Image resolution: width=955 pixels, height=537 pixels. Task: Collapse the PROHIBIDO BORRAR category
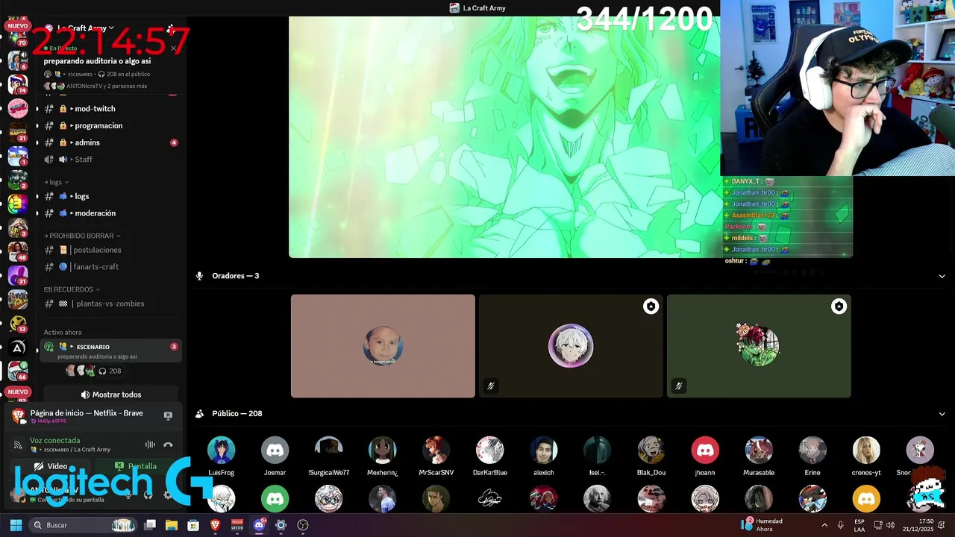pyautogui.click(x=82, y=236)
